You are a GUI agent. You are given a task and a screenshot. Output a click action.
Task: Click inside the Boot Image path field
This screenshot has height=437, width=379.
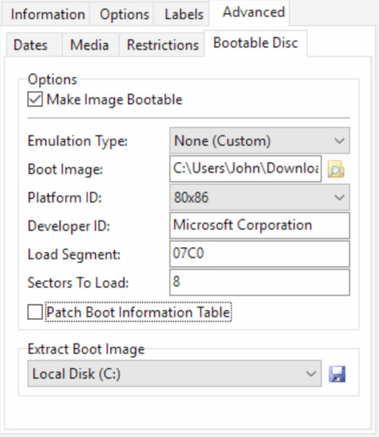pos(246,169)
